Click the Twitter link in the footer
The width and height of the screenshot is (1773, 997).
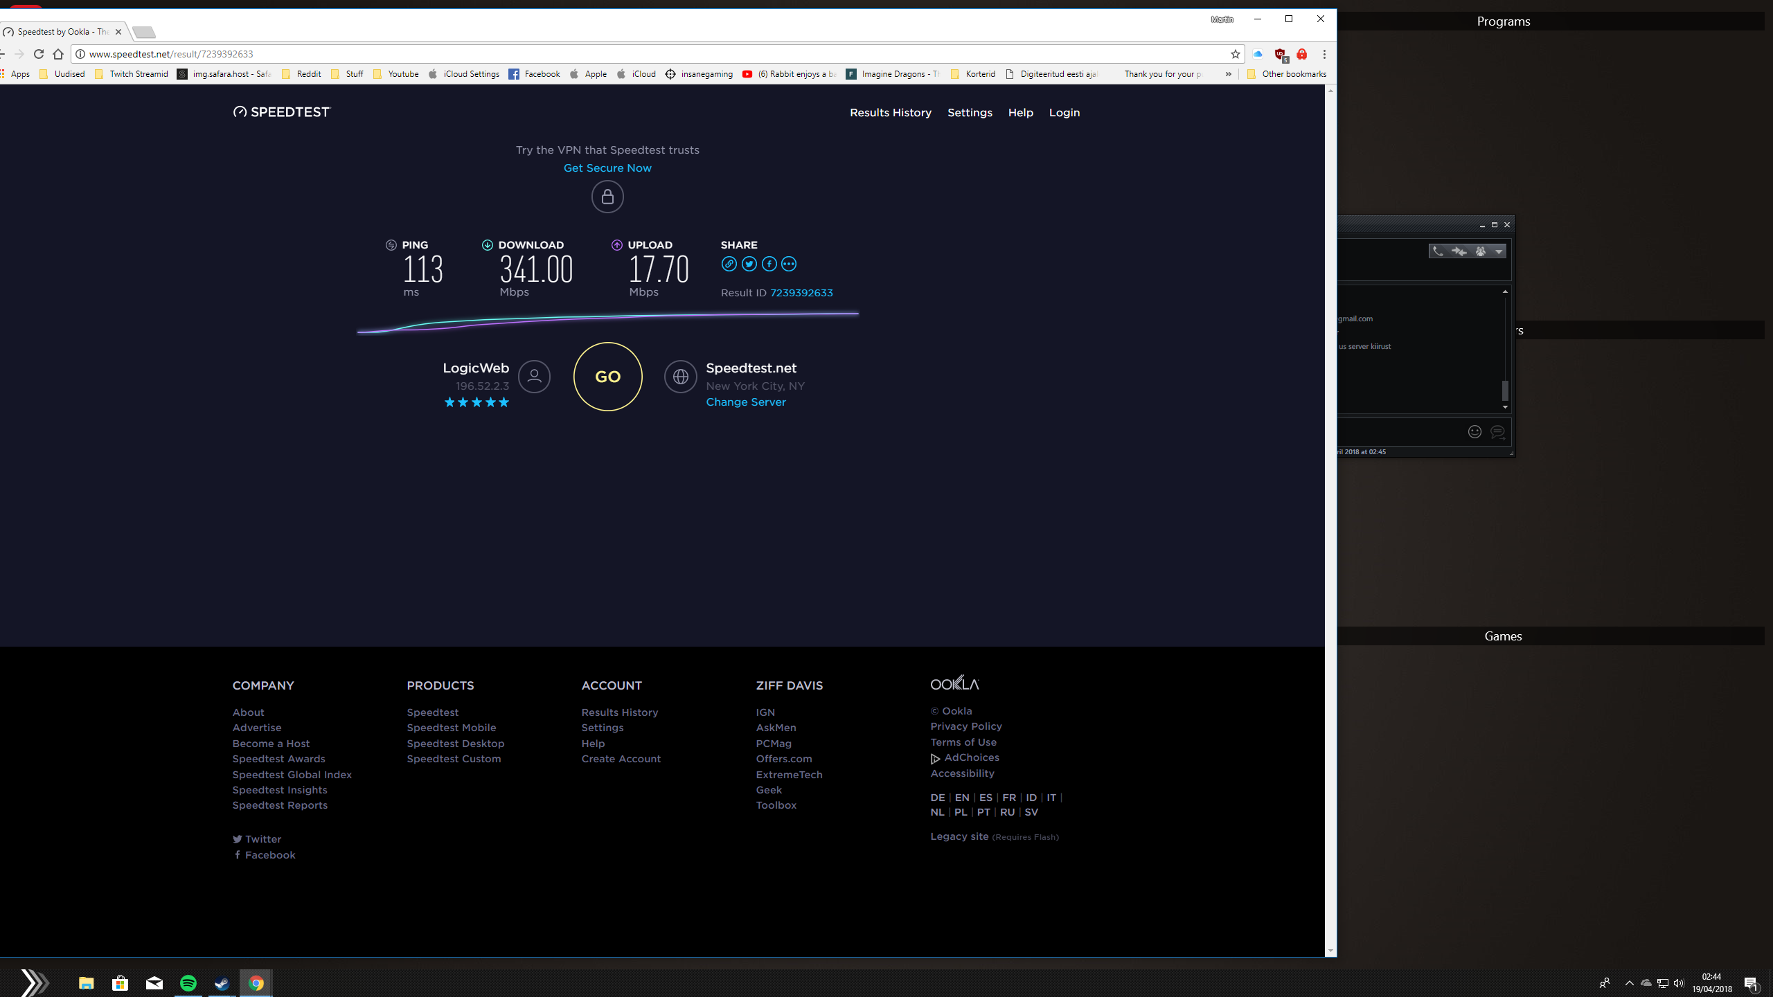click(257, 839)
